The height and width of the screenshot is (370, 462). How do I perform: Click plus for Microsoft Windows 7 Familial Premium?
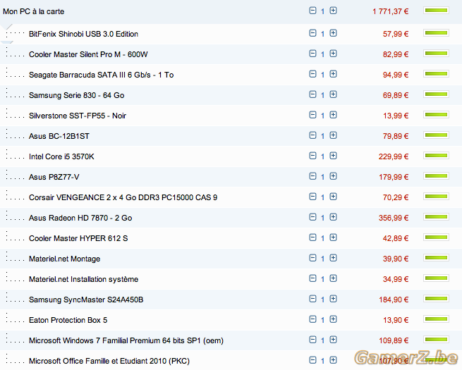(x=333, y=340)
